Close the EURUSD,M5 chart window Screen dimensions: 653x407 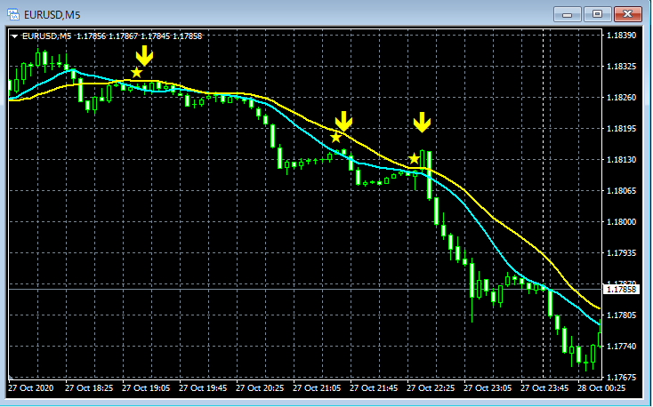tap(627, 14)
